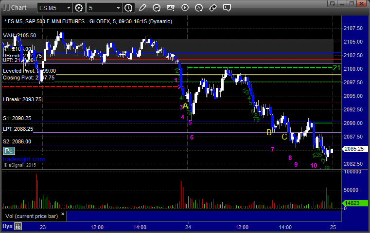Open the chart comment bubble icon
370x233 pixels.
[227, 8]
